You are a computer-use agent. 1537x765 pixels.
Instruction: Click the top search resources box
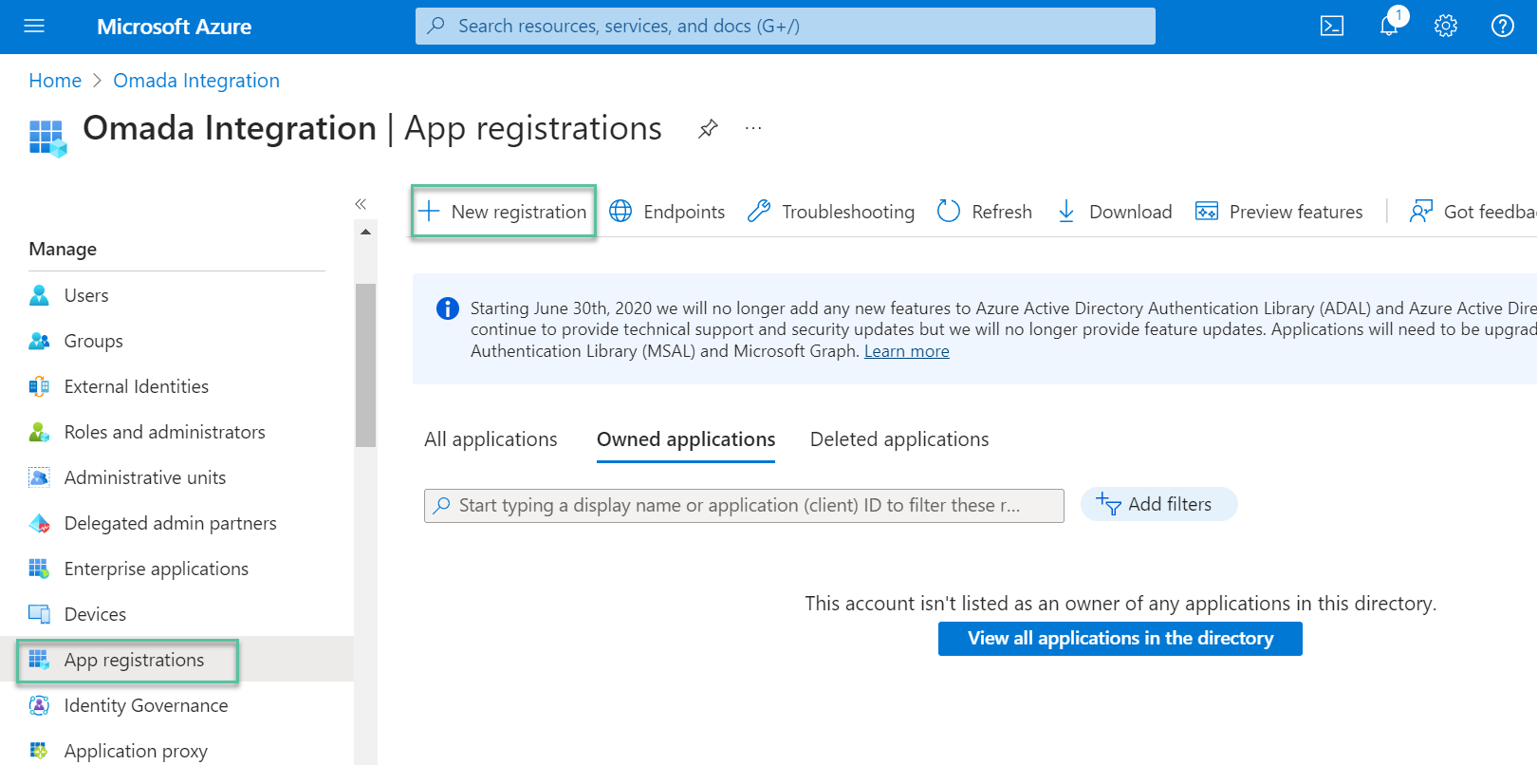785,27
